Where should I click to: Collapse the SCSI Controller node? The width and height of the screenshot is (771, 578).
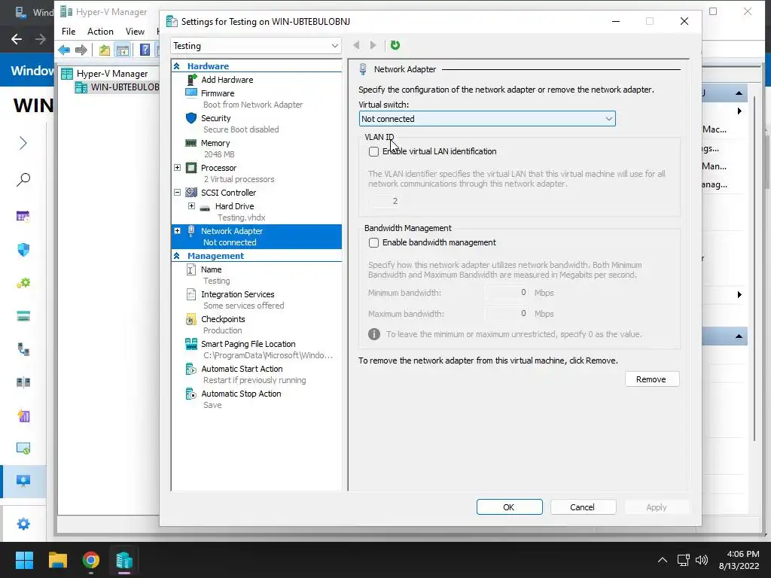coord(178,193)
